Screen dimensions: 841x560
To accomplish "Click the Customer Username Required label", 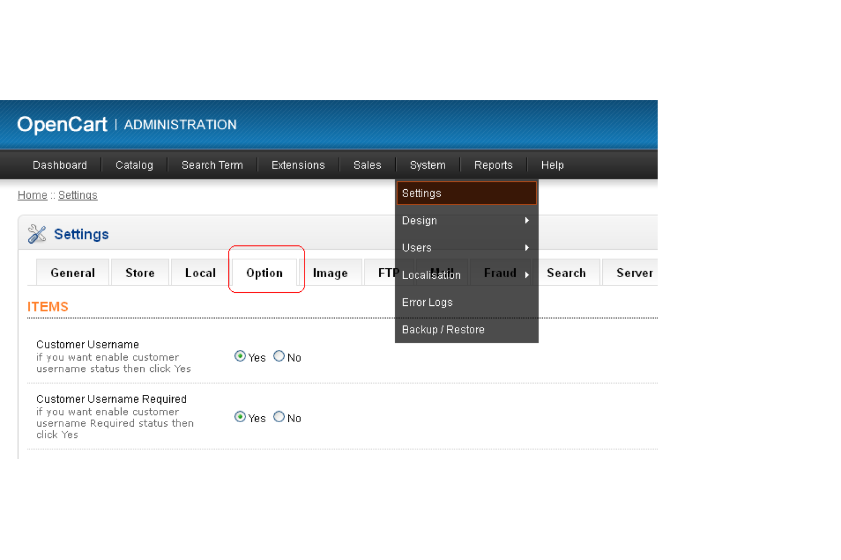I will click(112, 399).
